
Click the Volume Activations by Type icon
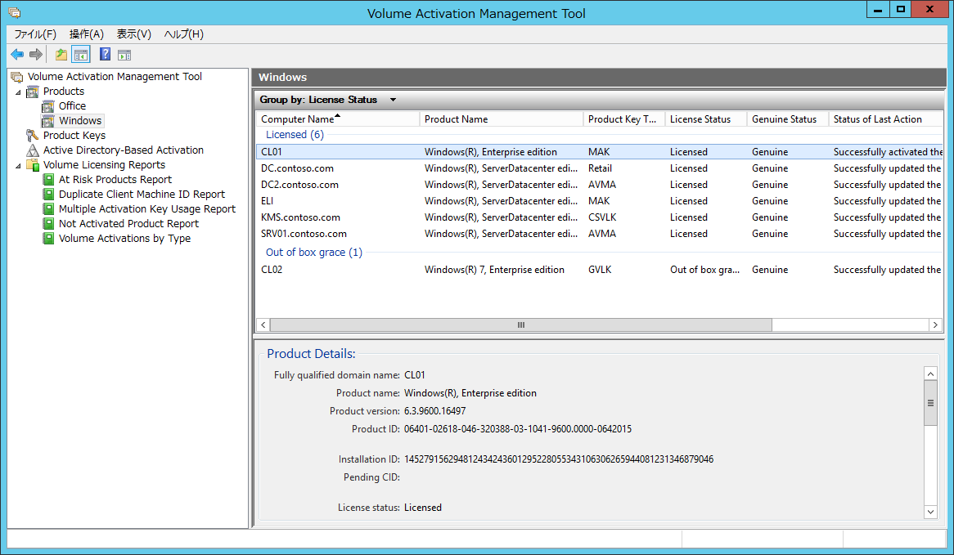(48, 239)
